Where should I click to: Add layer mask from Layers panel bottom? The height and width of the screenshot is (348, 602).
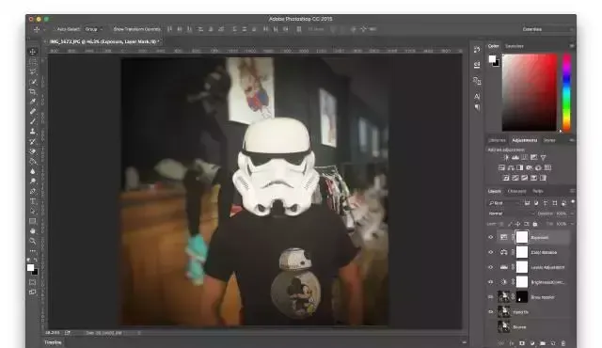pos(522,343)
